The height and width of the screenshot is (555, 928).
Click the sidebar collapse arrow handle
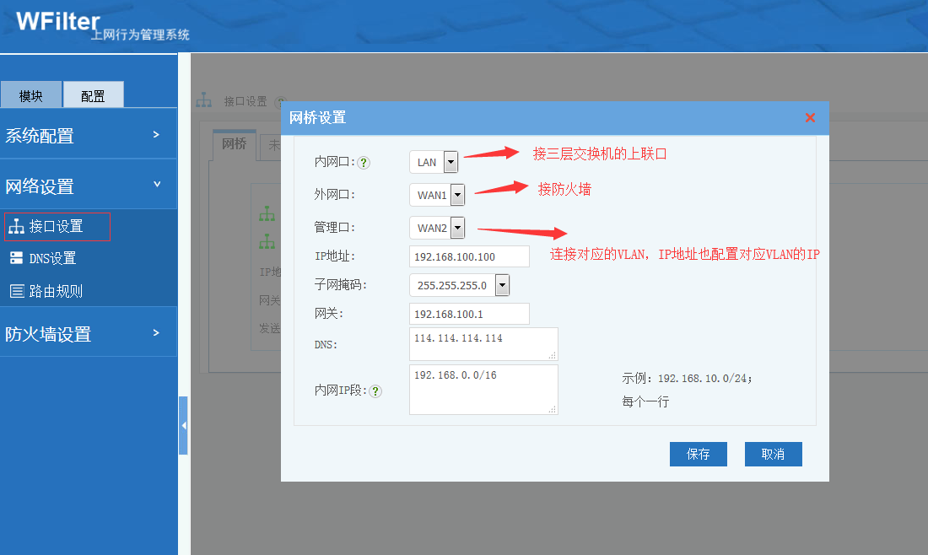point(183,426)
